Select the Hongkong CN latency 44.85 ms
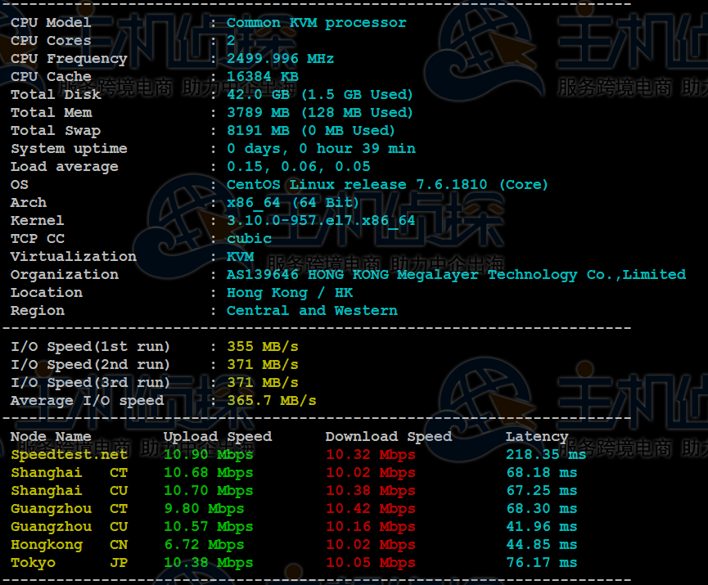Viewport: 708px width, 585px height. point(541,545)
